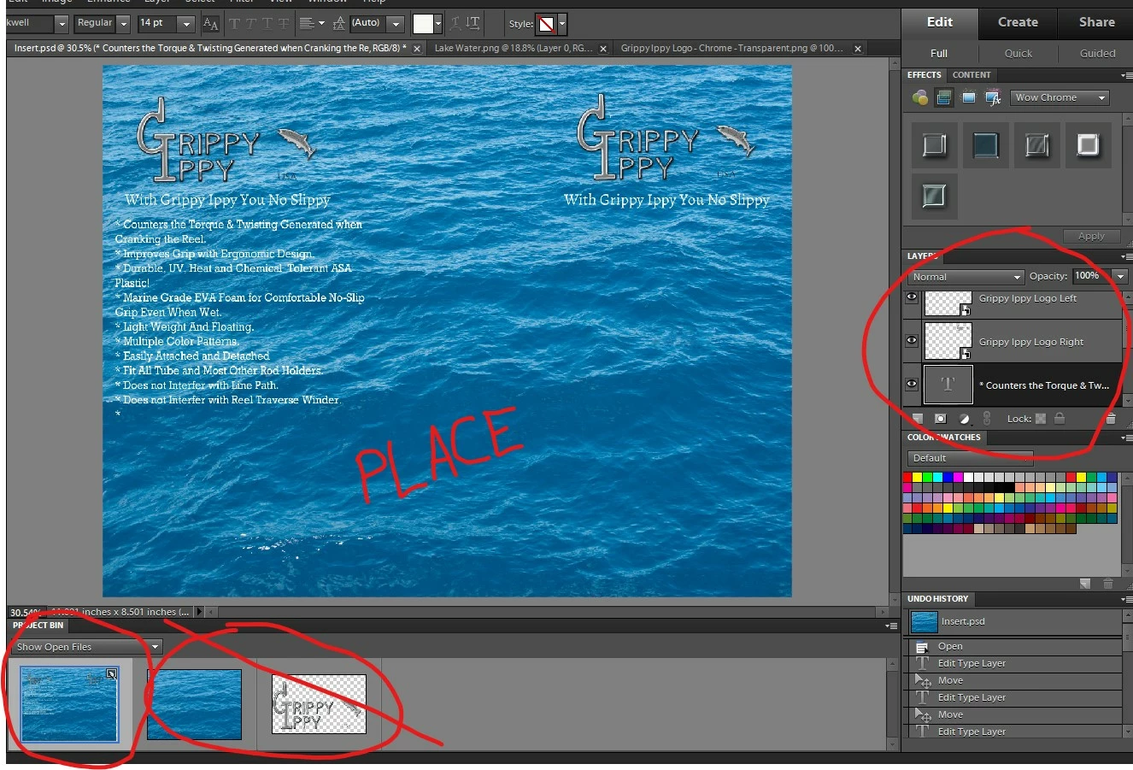Image resolution: width=1133 pixels, height=770 pixels.
Task: Select the Layer Styles icon in Effects
Action: coord(944,97)
